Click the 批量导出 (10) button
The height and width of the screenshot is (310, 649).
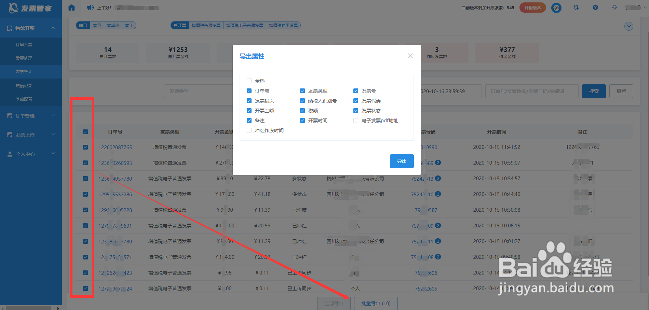(x=376, y=303)
